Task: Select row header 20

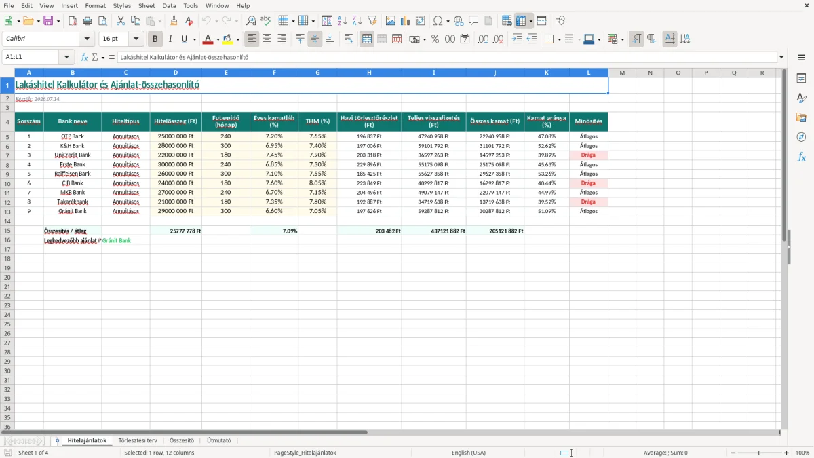Action: click(7, 278)
